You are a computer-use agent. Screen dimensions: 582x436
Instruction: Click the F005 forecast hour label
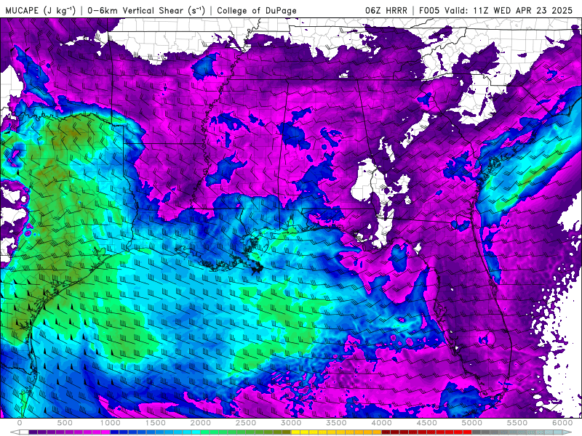pyautogui.click(x=429, y=10)
